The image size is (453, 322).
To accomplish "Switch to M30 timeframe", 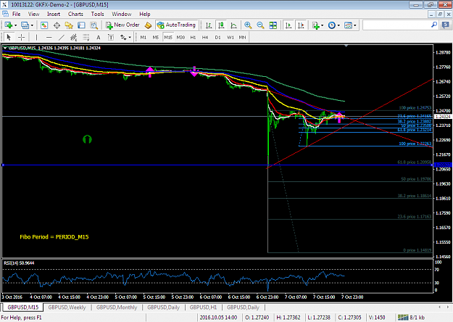I will click(180, 37).
